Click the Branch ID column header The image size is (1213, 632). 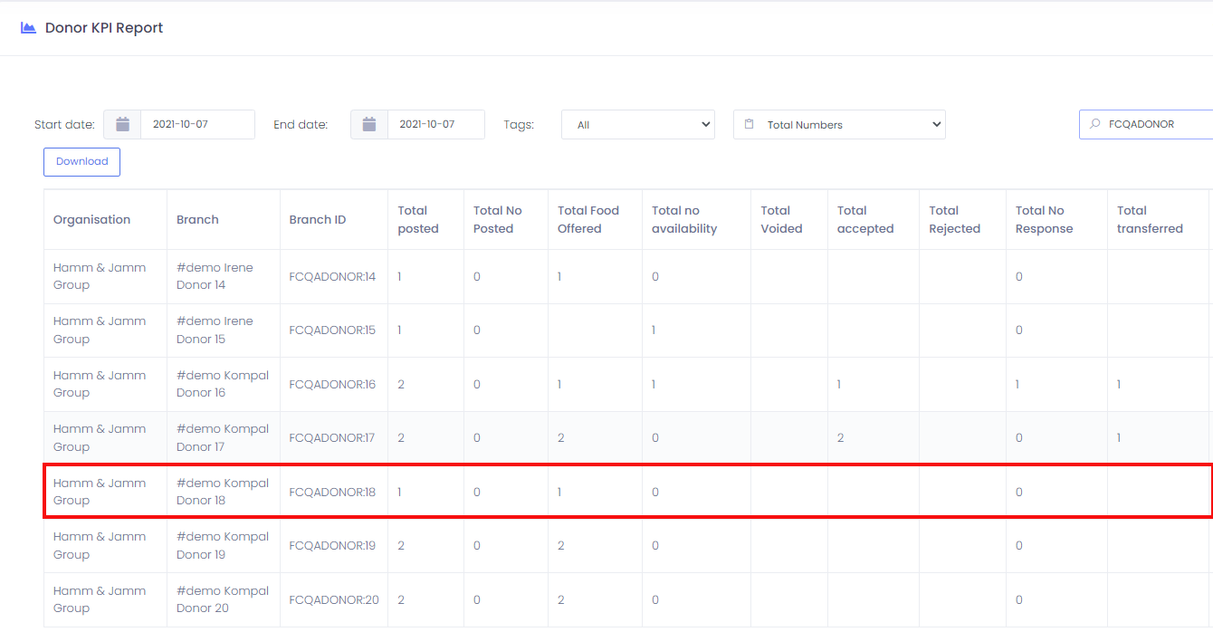pos(317,220)
